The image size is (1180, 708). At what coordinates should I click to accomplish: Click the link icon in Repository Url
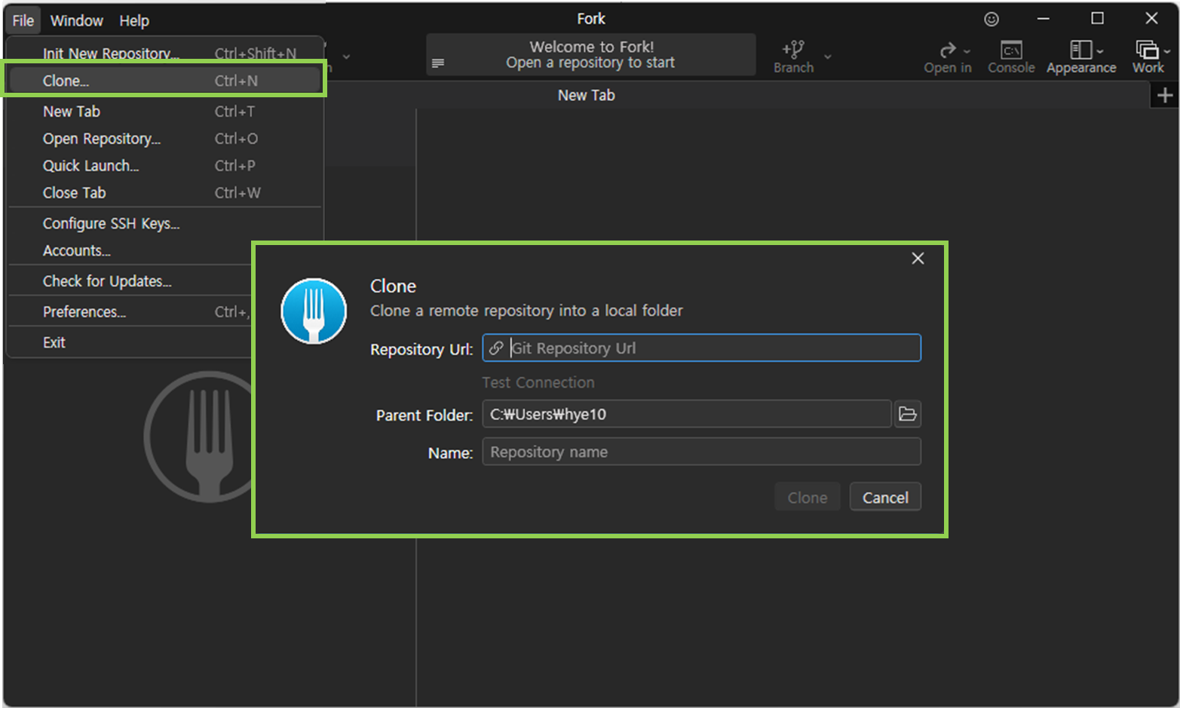tap(496, 348)
